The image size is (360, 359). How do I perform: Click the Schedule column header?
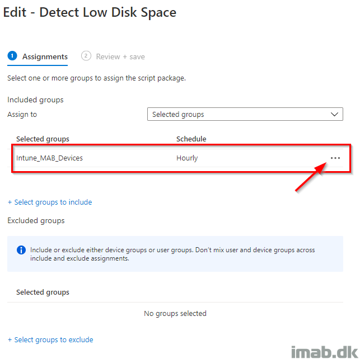pyautogui.click(x=191, y=139)
